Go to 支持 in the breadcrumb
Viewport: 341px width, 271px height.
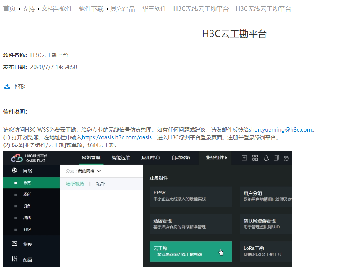click(29, 9)
